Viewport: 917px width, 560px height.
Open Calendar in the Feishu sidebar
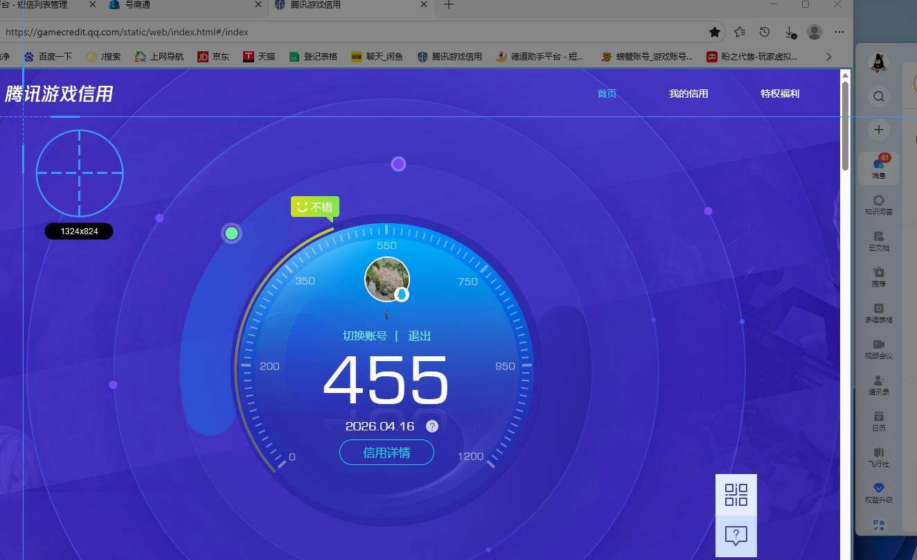click(878, 421)
